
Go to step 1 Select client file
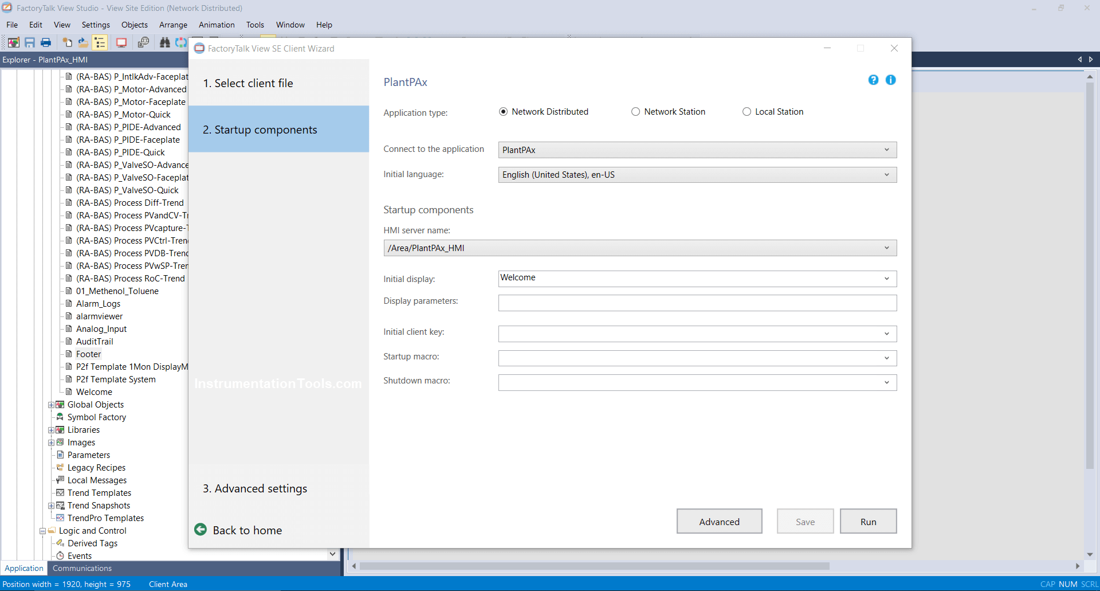278,83
